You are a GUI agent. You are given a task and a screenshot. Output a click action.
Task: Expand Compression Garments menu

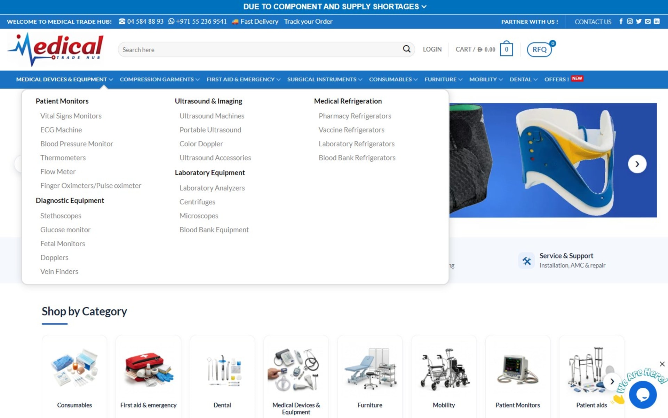tap(160, 79)
